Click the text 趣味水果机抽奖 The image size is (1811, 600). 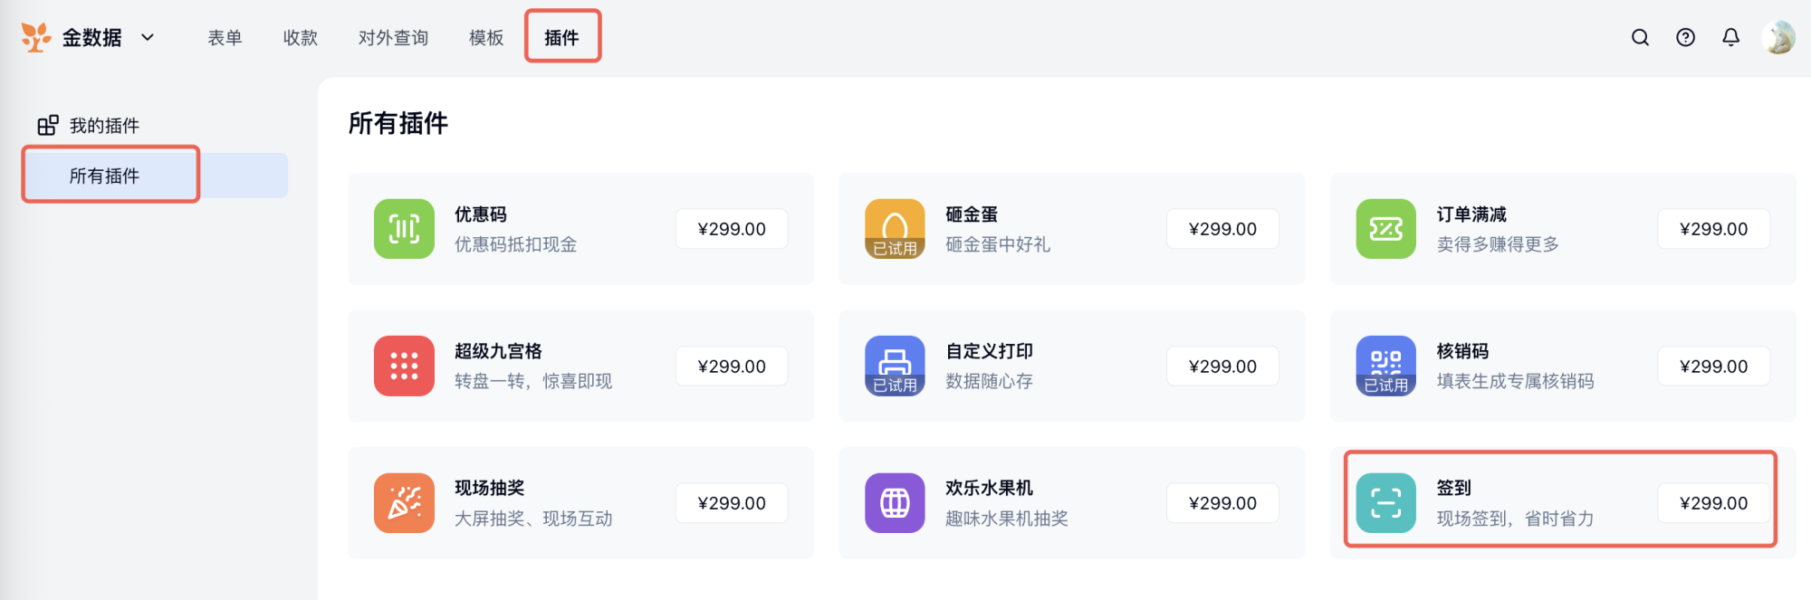pyautogui.click(x=1007, y=519)
